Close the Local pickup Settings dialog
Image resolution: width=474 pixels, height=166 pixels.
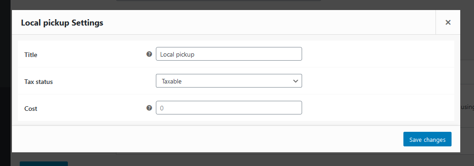click(448, 22)
